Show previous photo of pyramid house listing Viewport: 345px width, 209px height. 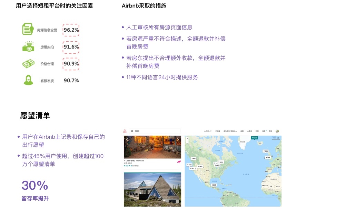(127, 192)
